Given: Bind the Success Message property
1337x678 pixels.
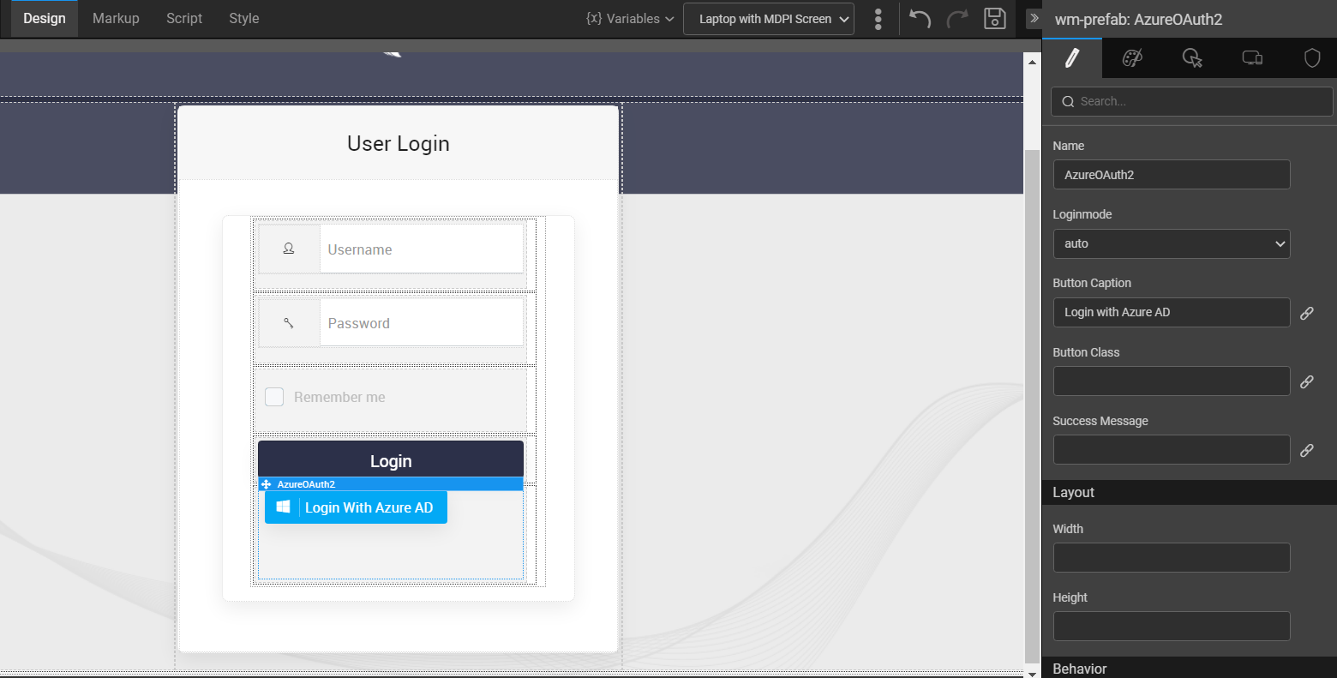Looking at the screenshot, I should point(1306,450).
